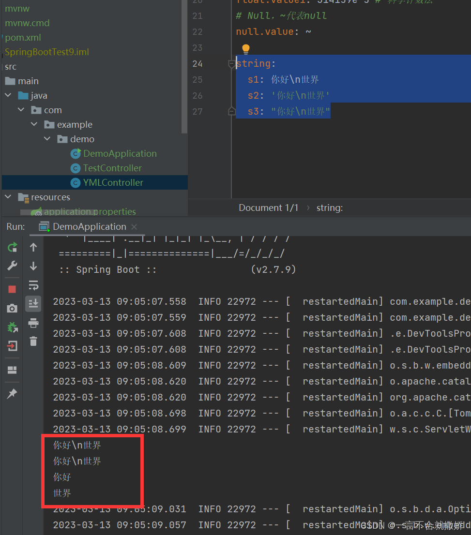Open YMLController class in project tree
The image size is (471, 535).
113,183
